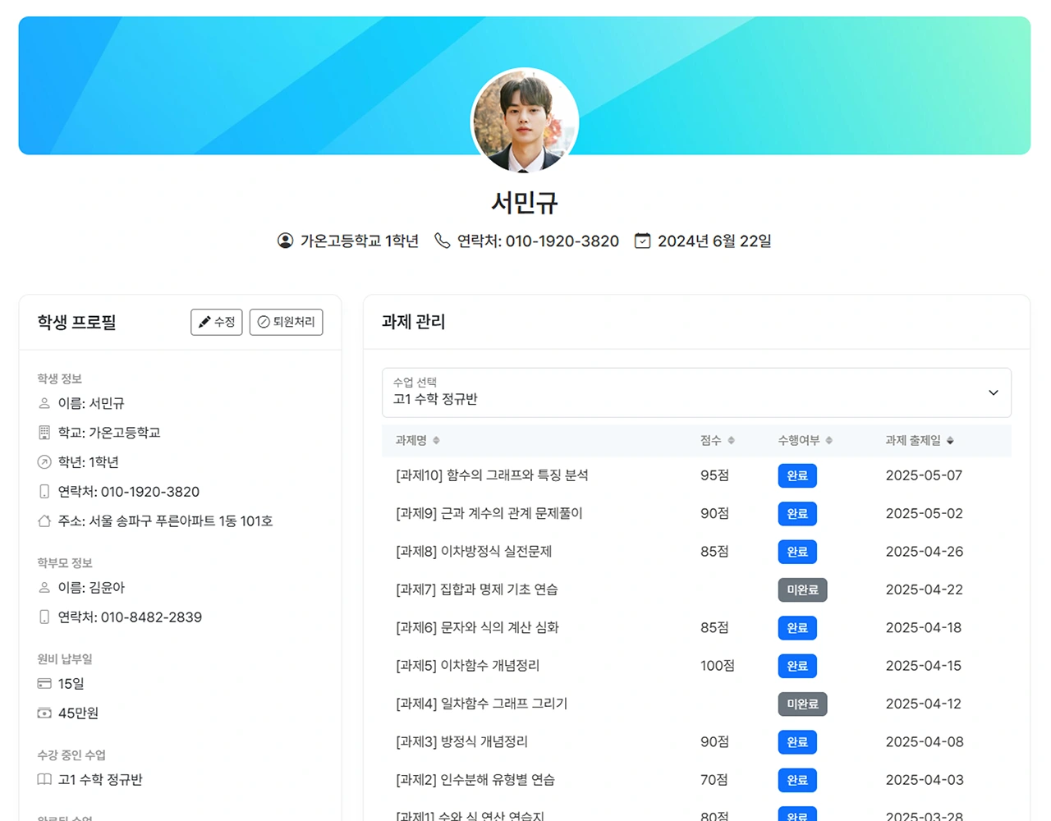Click the credit card icon beside 15일

44,684
